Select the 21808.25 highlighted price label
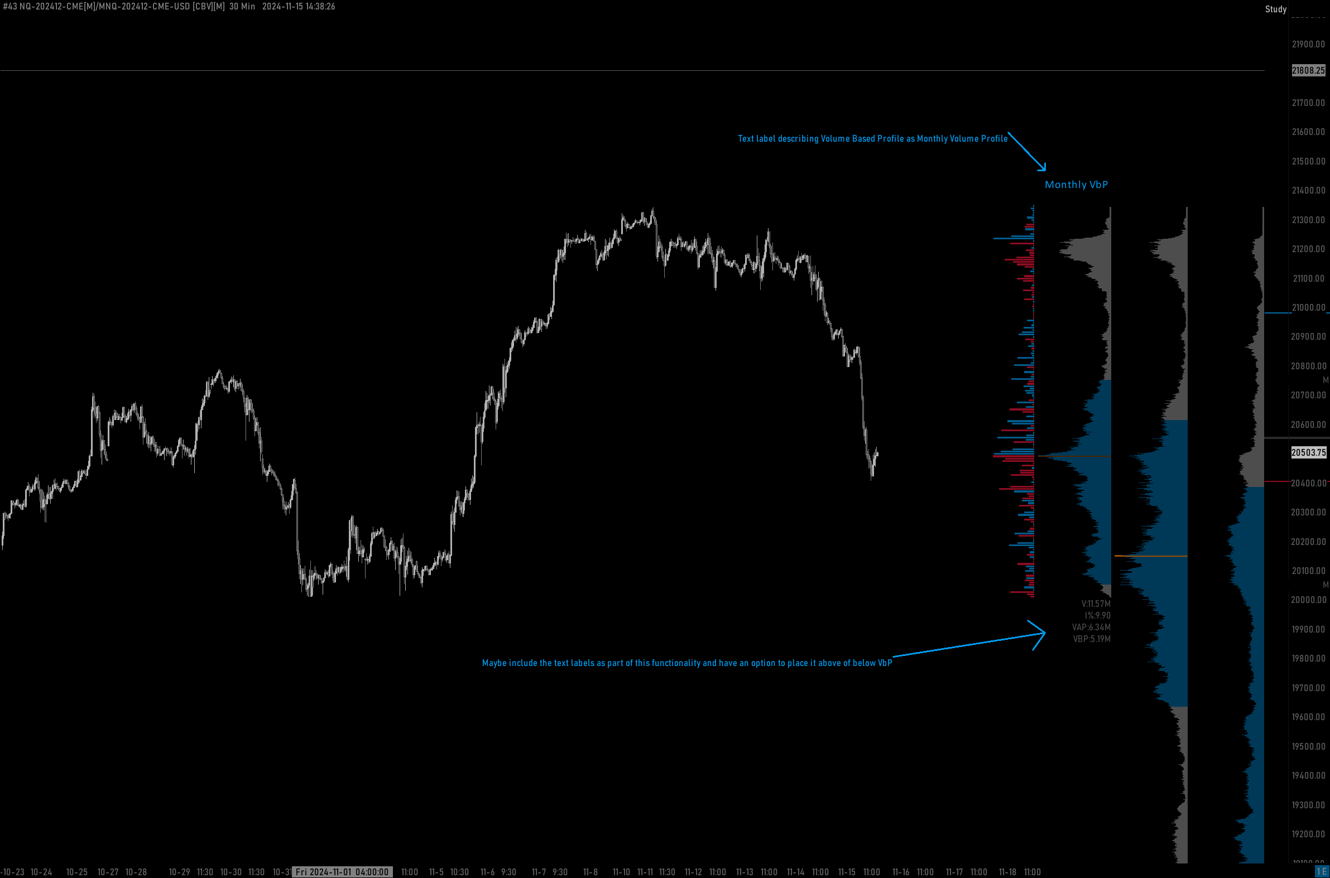 [1308, 70]
